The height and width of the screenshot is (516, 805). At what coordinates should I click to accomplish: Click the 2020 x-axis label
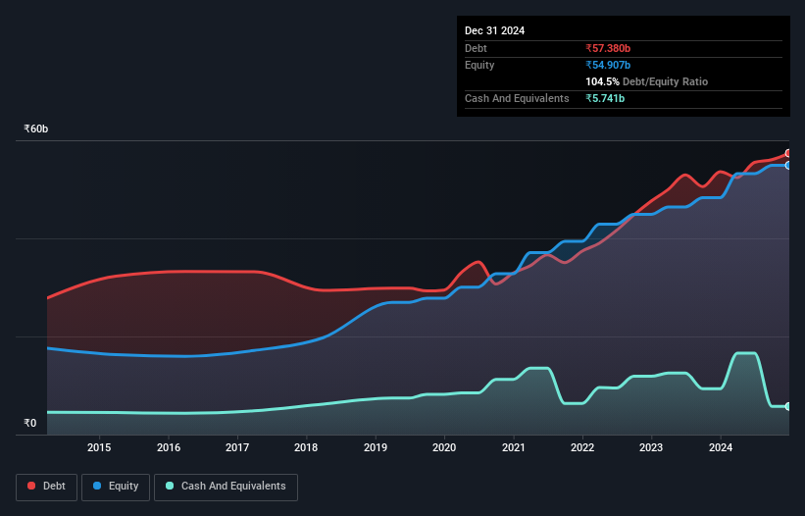tap(444, 447)
